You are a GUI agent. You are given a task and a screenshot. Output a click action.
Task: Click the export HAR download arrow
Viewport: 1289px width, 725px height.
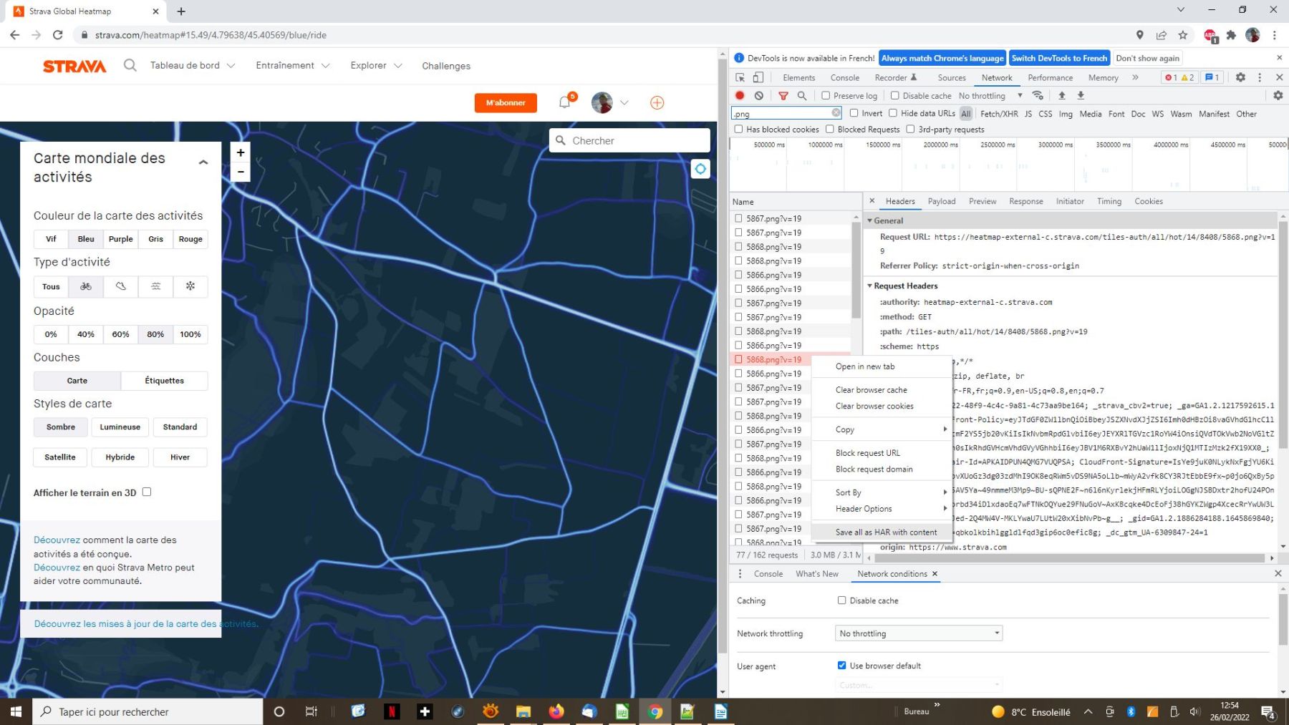point(1081,96)
